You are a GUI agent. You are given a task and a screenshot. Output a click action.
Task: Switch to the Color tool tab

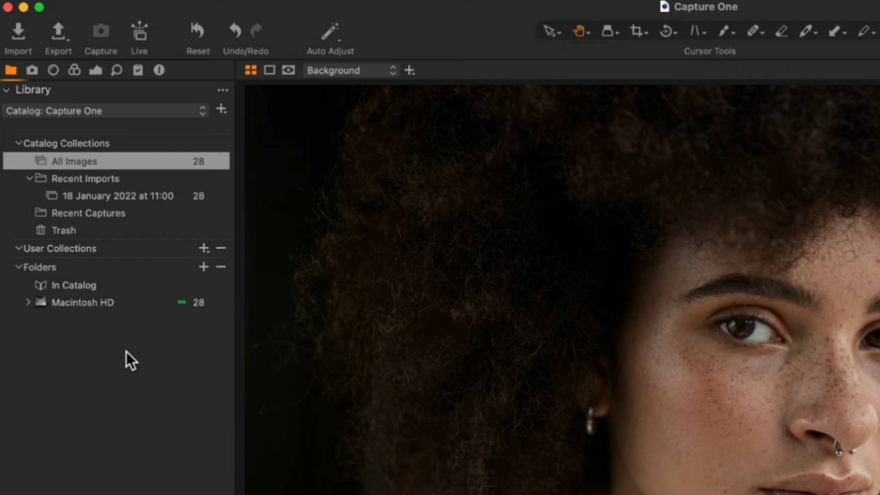pos(74,70)
